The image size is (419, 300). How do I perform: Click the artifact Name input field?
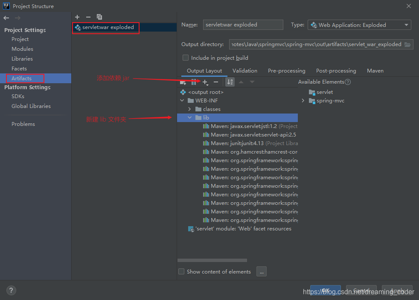tap(243, 25)
